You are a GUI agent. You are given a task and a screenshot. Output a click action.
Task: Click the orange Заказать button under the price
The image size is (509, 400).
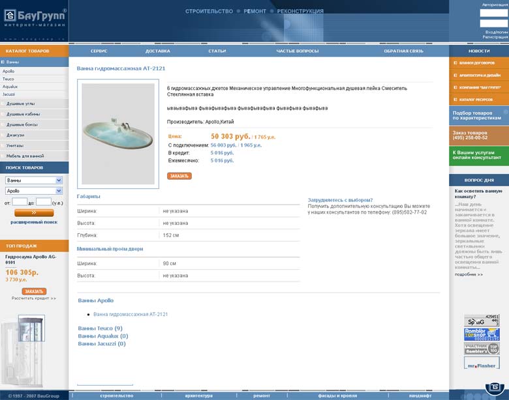coord(179,176)
